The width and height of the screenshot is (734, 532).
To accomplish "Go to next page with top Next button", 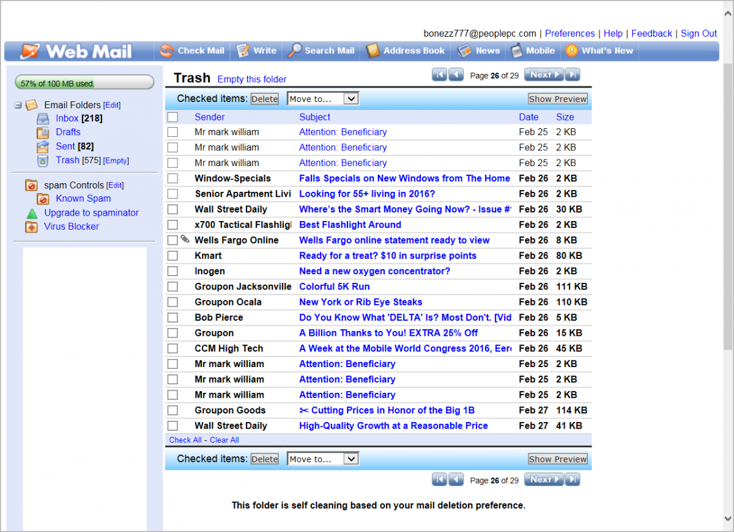I will [x=544, y=75].
